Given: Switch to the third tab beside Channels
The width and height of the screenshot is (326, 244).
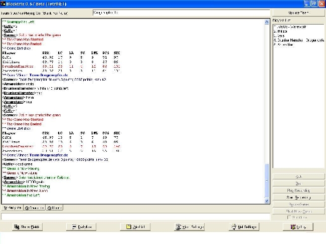Looking at the screenshot, I should pyautogui.click(x=54, y=207).
